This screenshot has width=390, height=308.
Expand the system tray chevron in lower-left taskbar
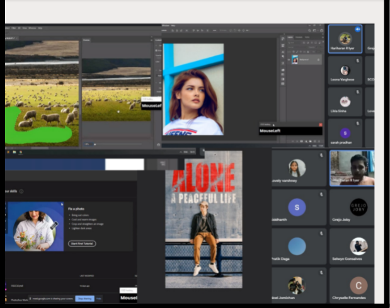pyautogui.click(x=181, y=152)
